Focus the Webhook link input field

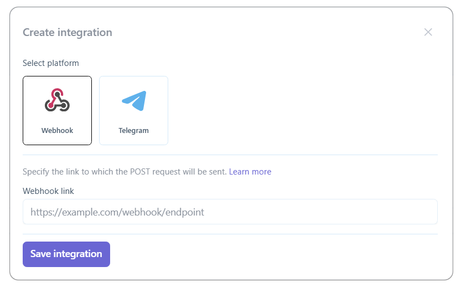click(x=230, y=212)
